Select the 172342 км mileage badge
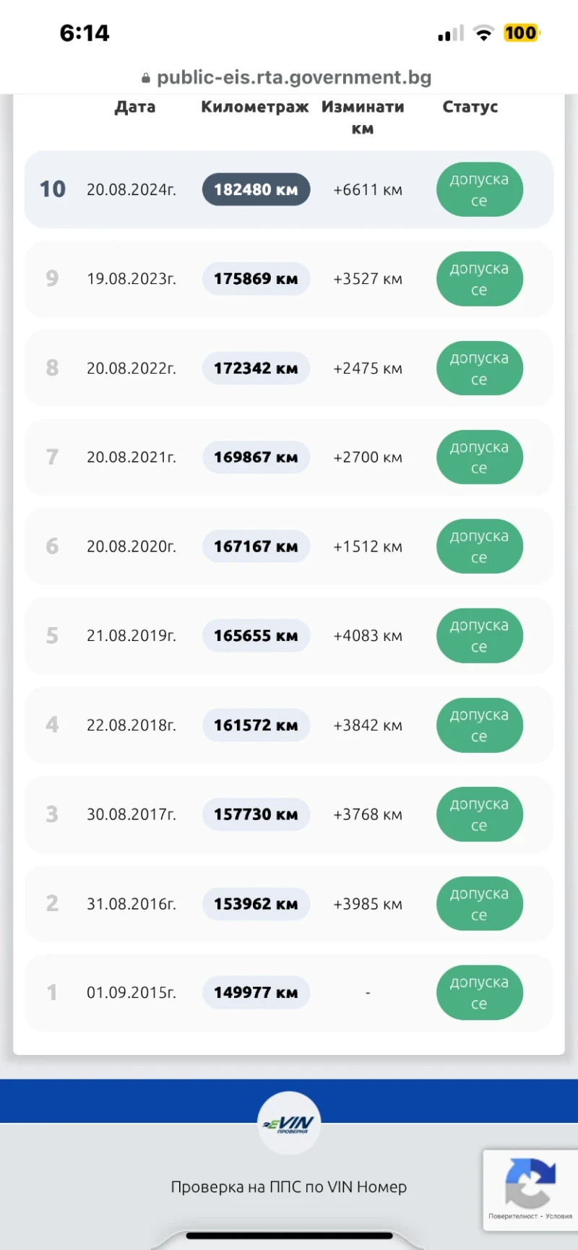Image resolution: width=578 pixels, height=1250 pixels. [256, 368]
